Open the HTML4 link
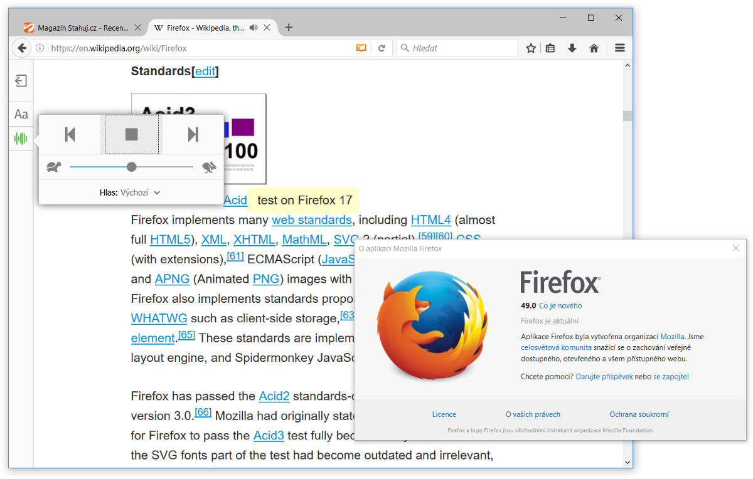The height and width of the screenshot is (479, 753). [x=430, y=220]
